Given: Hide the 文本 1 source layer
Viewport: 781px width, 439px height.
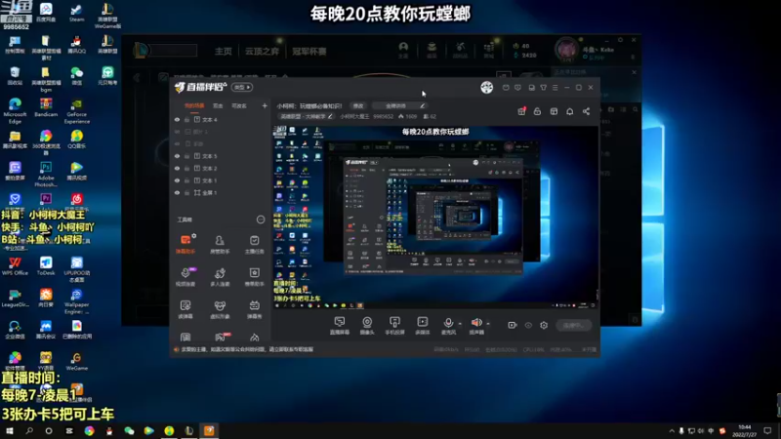Looking at the screenshot, I should click(x=177, y=180).
